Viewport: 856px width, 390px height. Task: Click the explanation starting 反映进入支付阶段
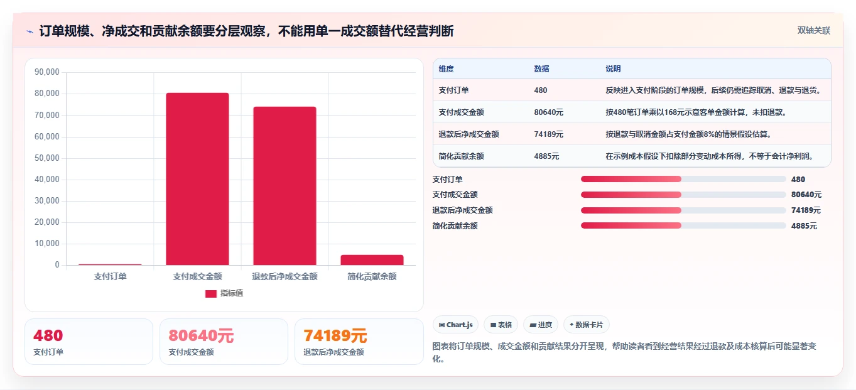click(714, 90)
